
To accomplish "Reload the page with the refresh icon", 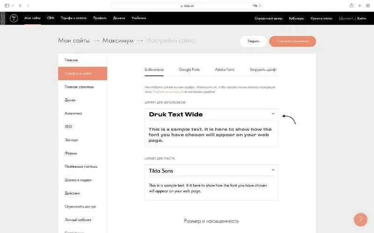I will [260, 6].
